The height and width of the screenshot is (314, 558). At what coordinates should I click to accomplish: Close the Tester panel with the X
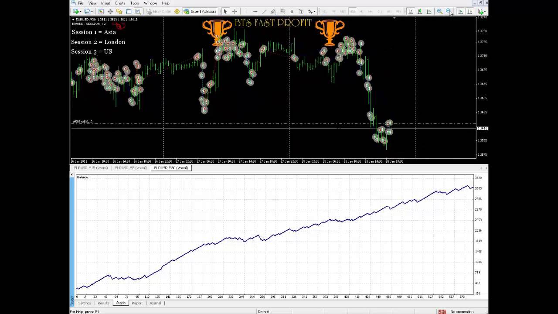[x=72, y=175]
